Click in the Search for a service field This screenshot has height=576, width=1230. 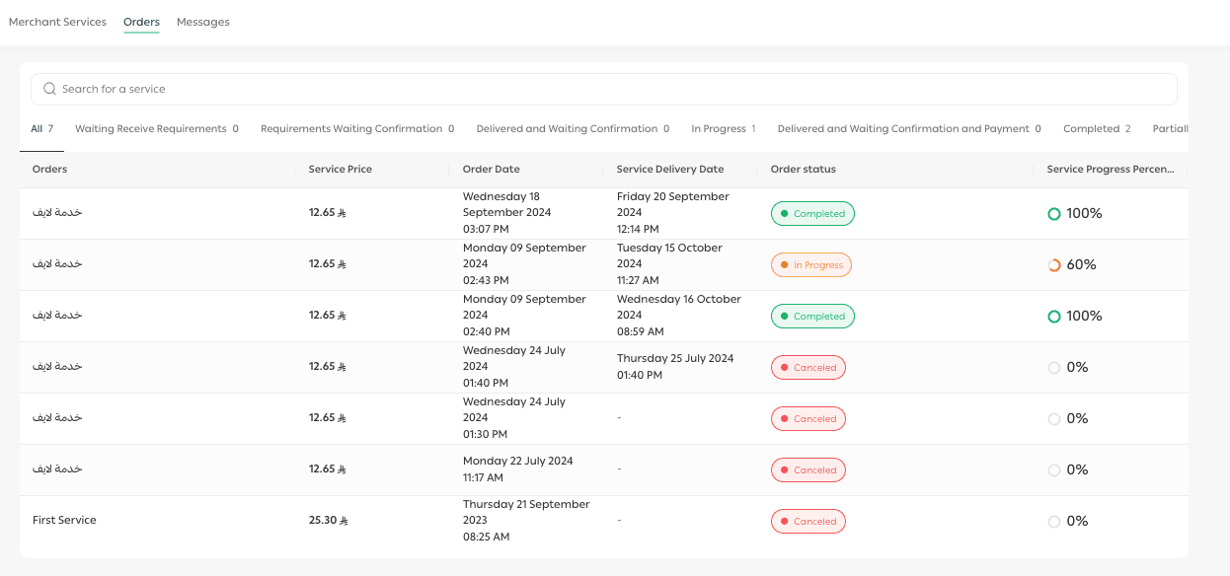pos(612,89)
